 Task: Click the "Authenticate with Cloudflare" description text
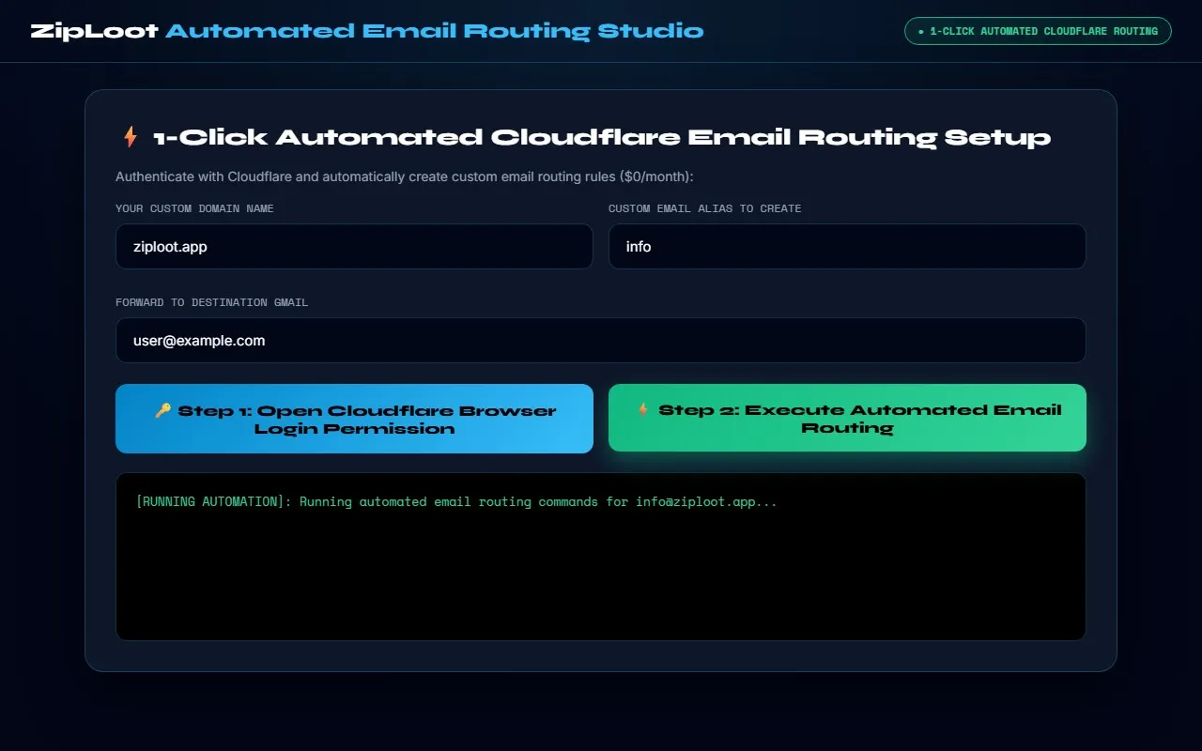click(404, 176)
